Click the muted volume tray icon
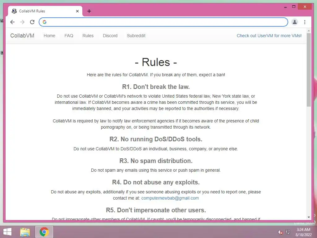Viewport: 317px width, 238px height. 280,232
